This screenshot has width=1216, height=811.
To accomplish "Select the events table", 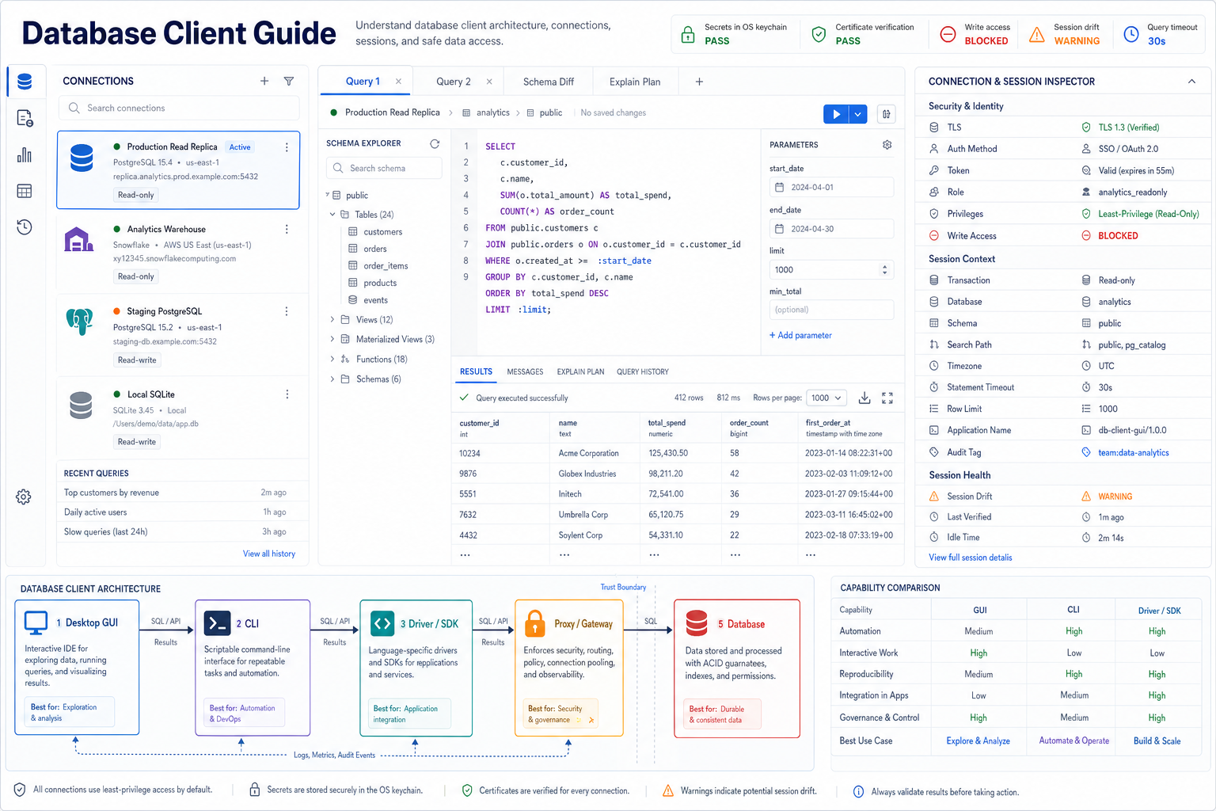I will coord(375,300).
